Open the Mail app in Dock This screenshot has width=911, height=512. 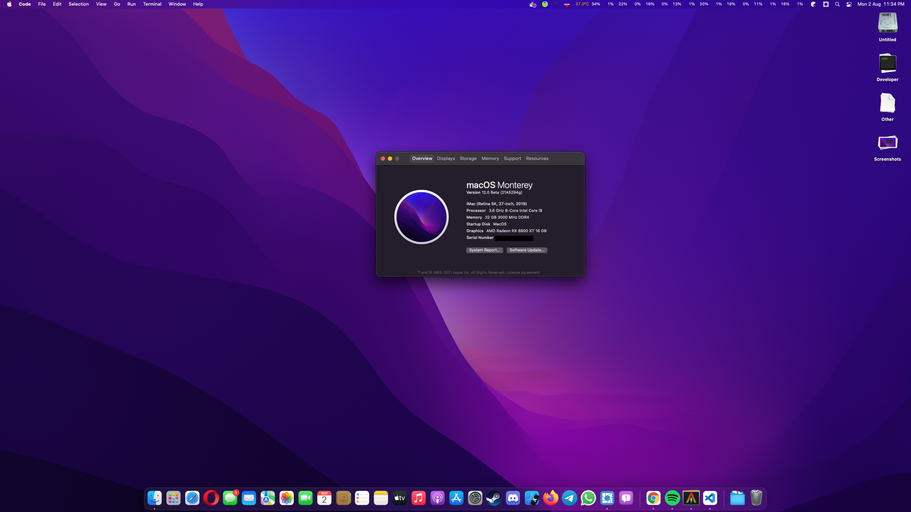point(249,498)
